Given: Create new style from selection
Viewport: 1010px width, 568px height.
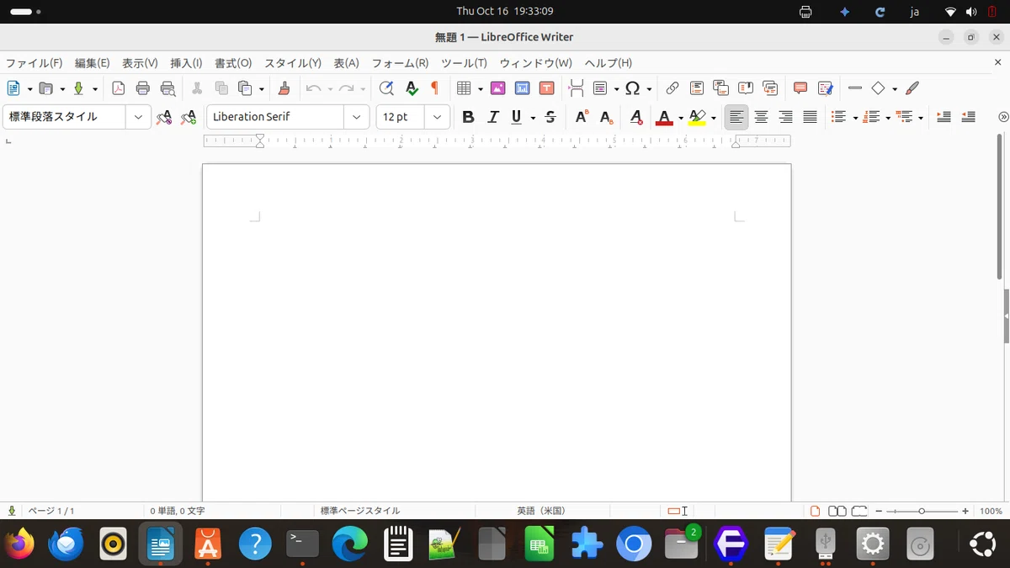Looking at the screenshot, I should click(x=189, y=117).
